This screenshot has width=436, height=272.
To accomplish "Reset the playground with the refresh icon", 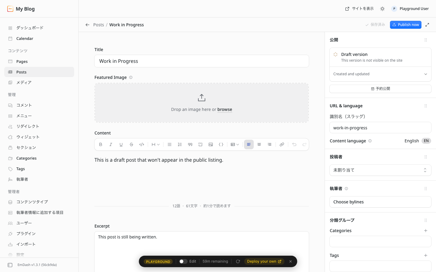I will click(238, 261).
